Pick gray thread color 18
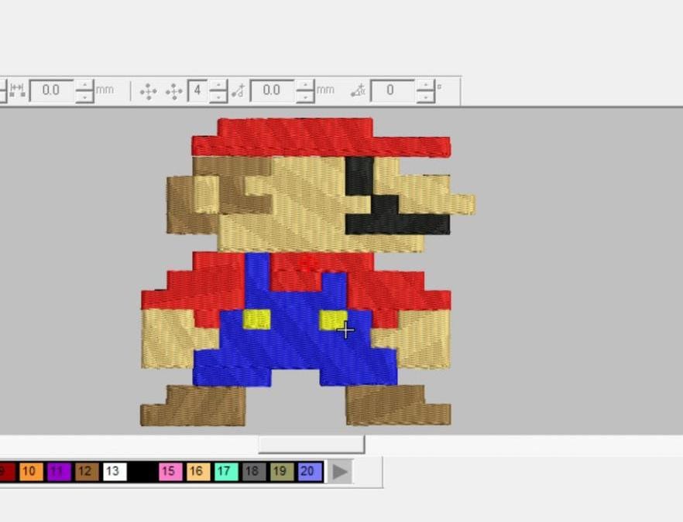Image resolution: width=683 pixels, height=522 pixels. (253, 472)
